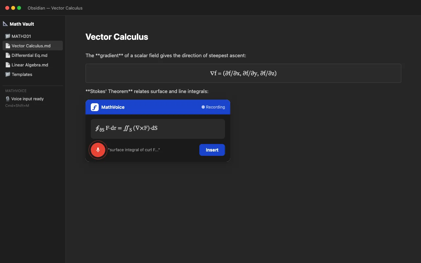
Task: Click the Math Vault title
Action: coord(22,24)
